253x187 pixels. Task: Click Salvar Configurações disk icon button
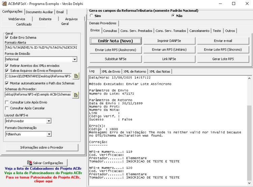[x=45, y=163]
